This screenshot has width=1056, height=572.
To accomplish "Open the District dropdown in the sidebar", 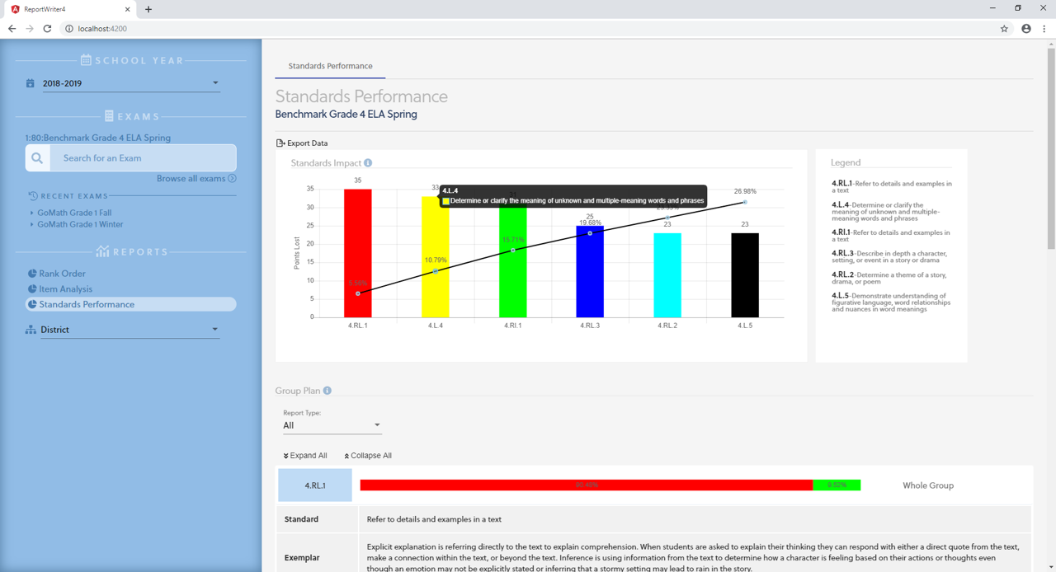I will (x=130, y=330).
